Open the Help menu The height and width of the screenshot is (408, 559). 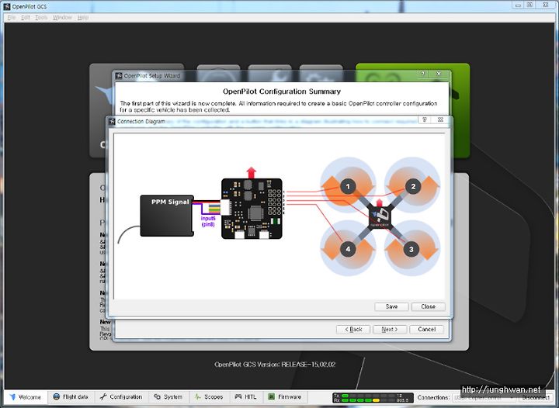click(83, 17)
